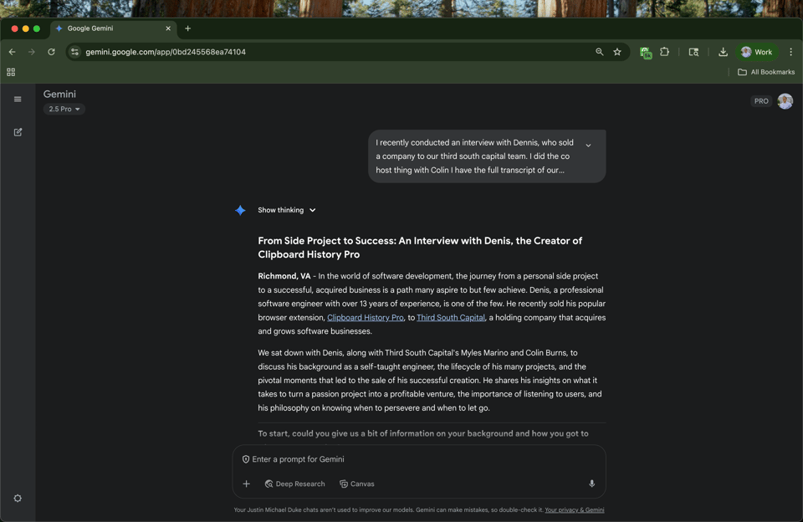The height and width of the screenshot is (522, 803).
Task: Start a new chat with pencil icon
Action: (18, 132)
